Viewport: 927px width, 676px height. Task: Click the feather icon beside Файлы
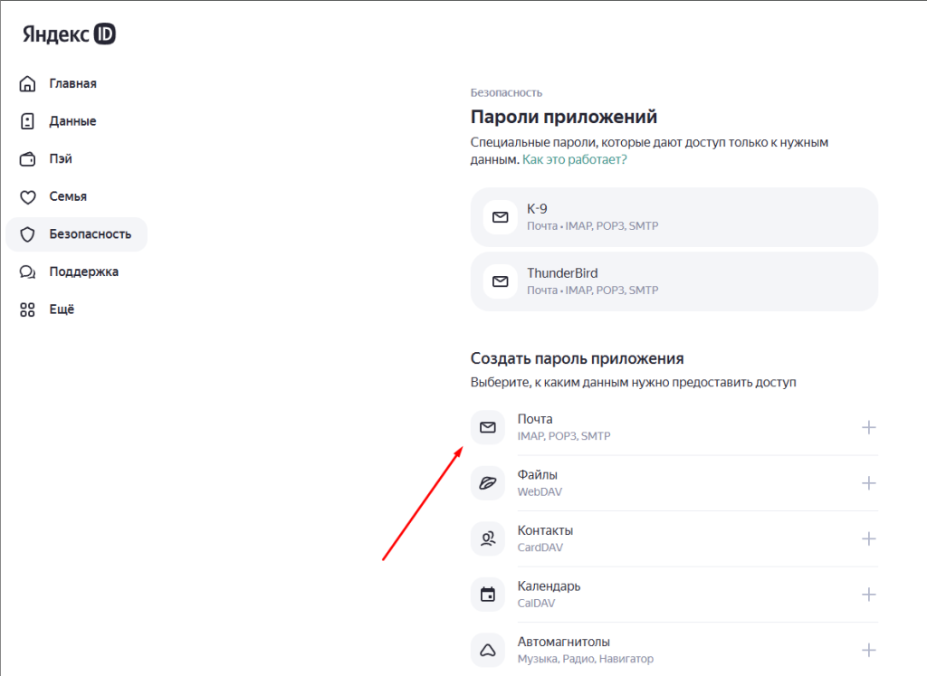(x=488, y=482)
